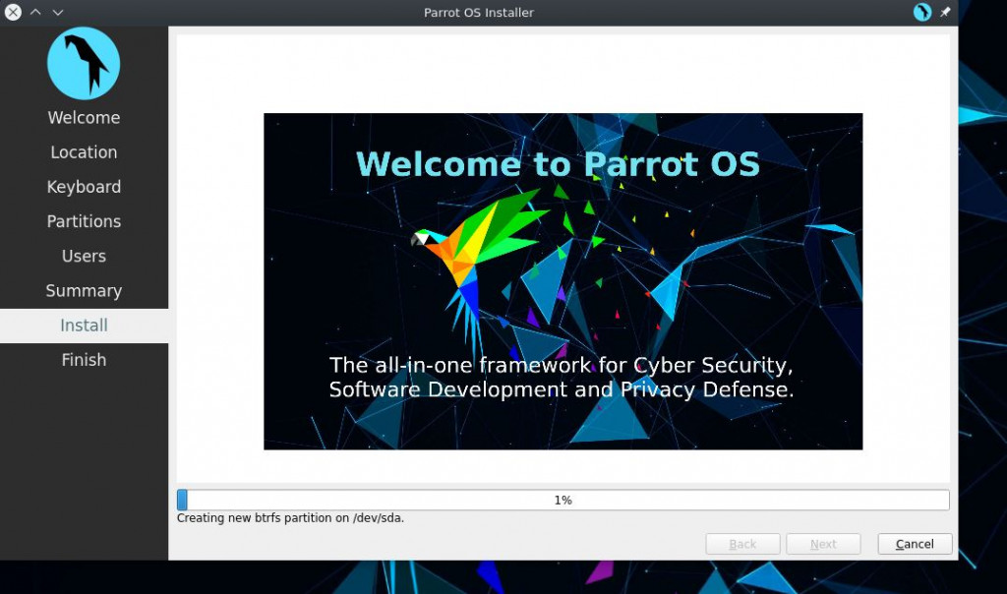The image size is (1007, 594).
Task: Click the 1% installation progress bar
Action: (563, 500)
